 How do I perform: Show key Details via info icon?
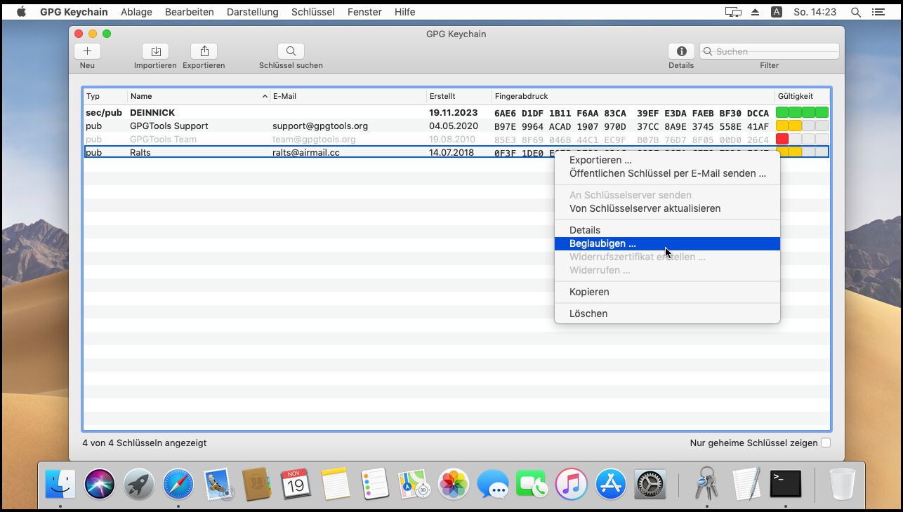coord(681,51)
